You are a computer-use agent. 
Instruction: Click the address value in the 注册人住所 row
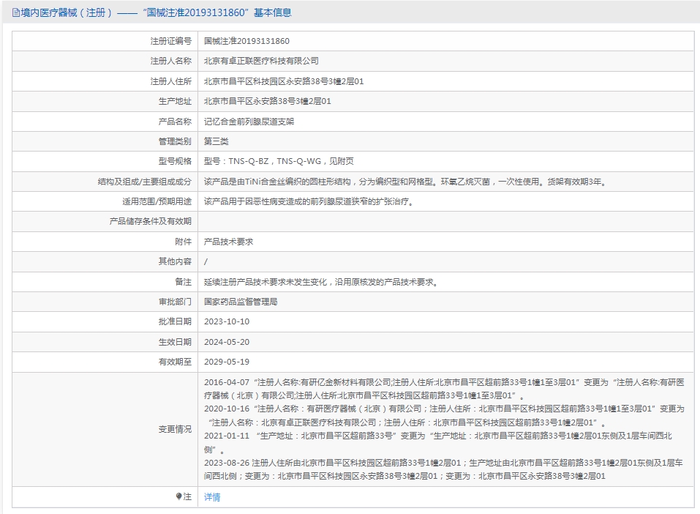tap(284, 81)
